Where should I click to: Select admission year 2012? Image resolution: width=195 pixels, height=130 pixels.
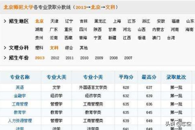(55, 58)
